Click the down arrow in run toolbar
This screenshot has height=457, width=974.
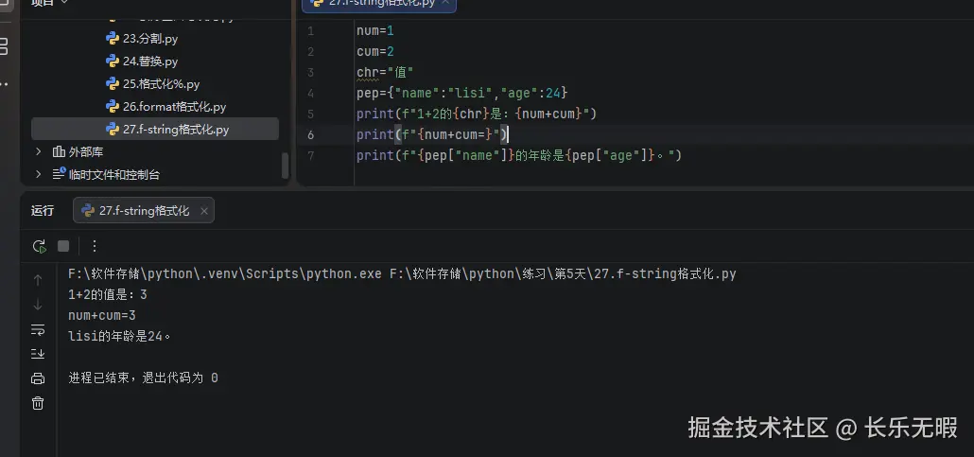pos(38,304)
